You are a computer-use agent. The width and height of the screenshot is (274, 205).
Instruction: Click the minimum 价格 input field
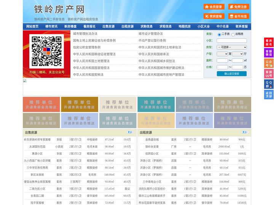point(222,67)
